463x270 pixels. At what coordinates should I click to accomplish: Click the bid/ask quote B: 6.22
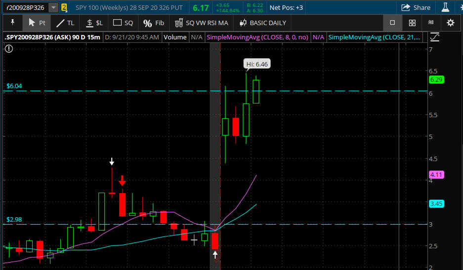pyautogui.click(x=255, y=5)
